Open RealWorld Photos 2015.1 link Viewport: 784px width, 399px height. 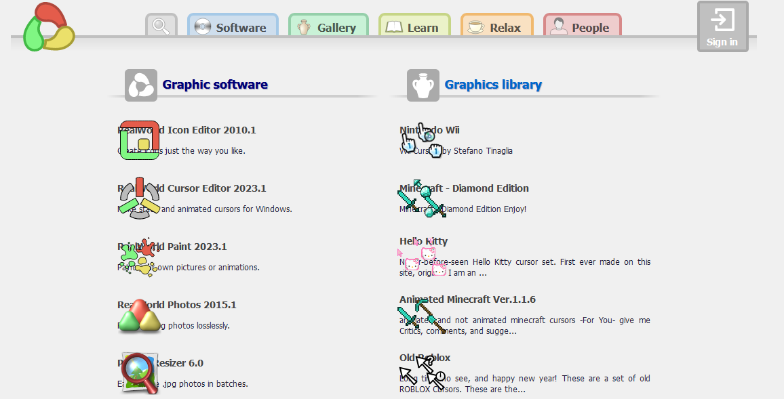(177, 305)
